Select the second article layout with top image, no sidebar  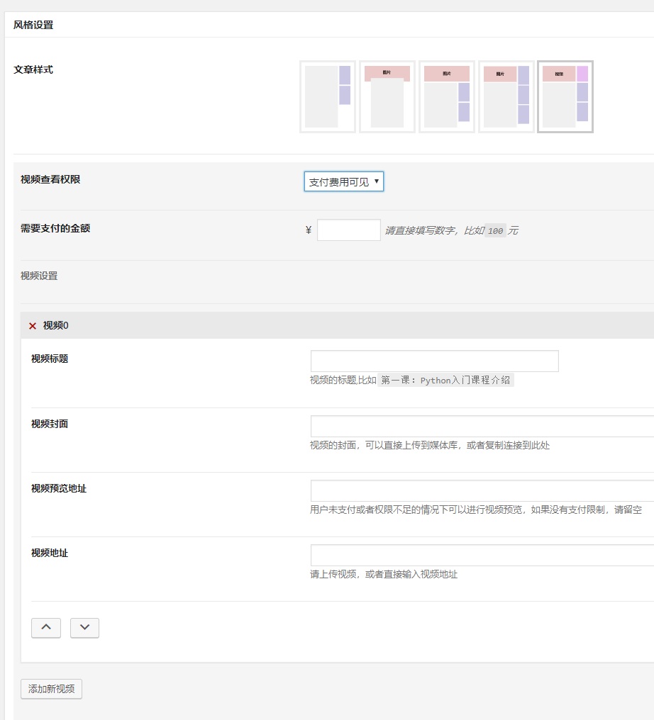pos(387,97)
